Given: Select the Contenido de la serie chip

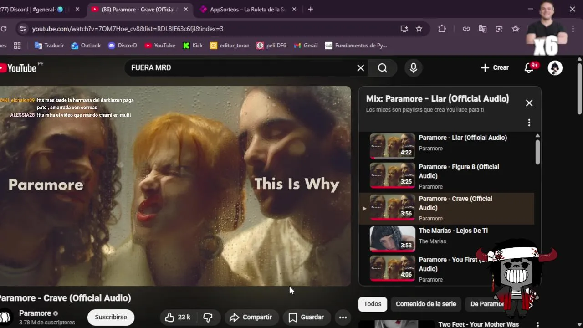Looking at the screenshot, I should click(426, 304).
